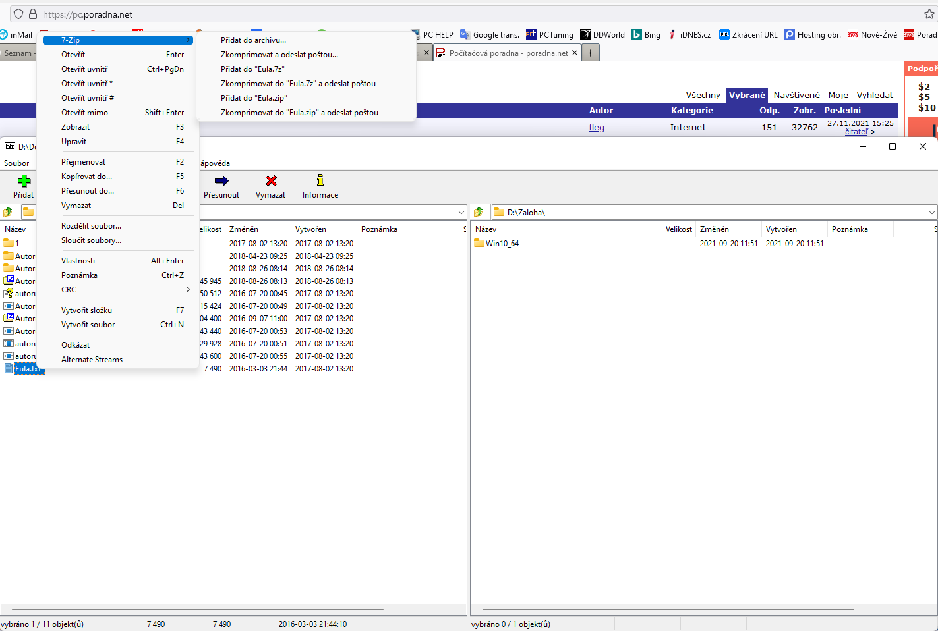
Task: Switch to the Počítačová poradna browser tab
Action: (508, 53)
